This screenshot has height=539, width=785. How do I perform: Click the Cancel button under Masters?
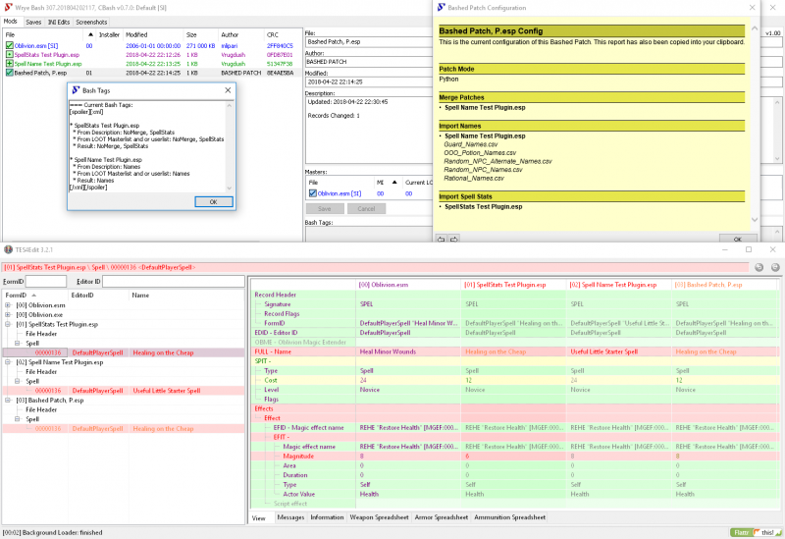point(366,209)
